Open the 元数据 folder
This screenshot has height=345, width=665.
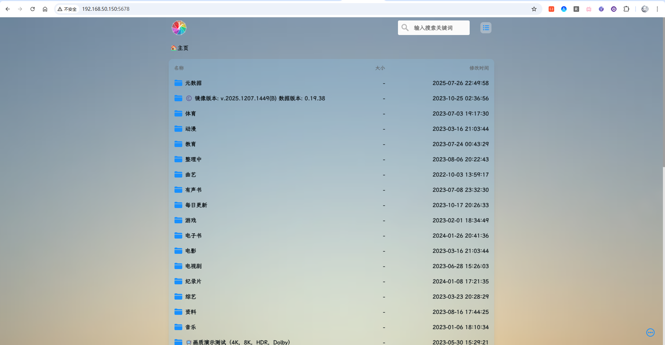coord(193,83)
